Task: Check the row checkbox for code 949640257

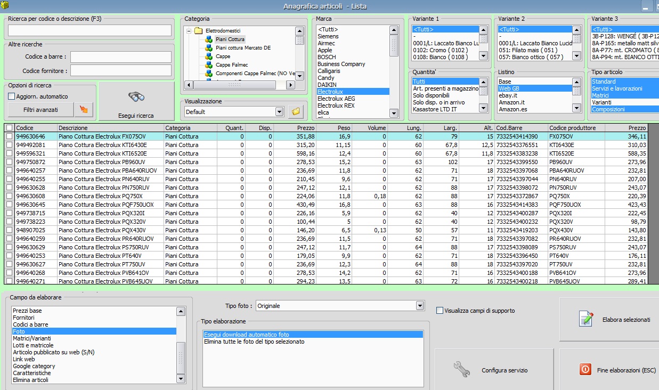Action: coord(9,170)
